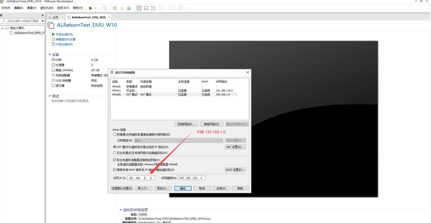The image size is (431, 223).
Task: Collapse the 虚拟机详细信息 section
Action: (x=121, y=210)
